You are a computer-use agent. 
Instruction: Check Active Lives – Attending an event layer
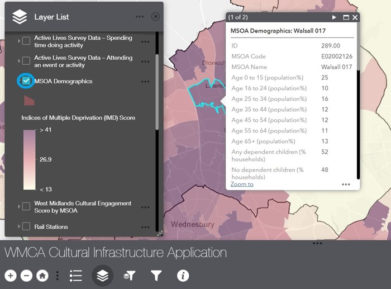pyautogui.click(x=26, y=61)
